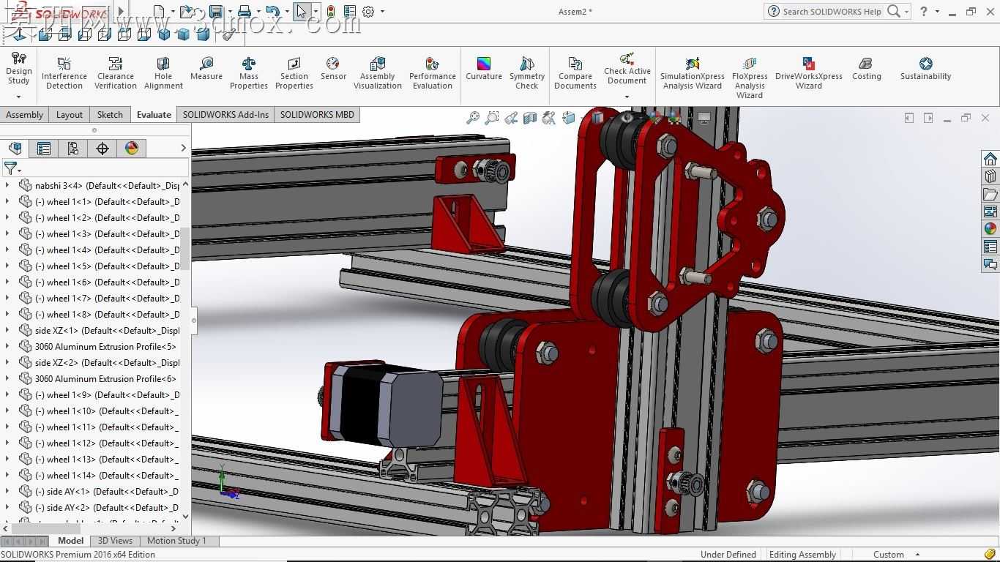Select wheel 1<5> in feature tree
The height and width of the screenshot is (562, 1000).
100,266
